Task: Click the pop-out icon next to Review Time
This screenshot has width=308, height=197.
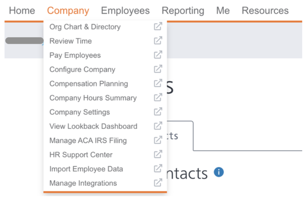Action: tap(158, 40)
